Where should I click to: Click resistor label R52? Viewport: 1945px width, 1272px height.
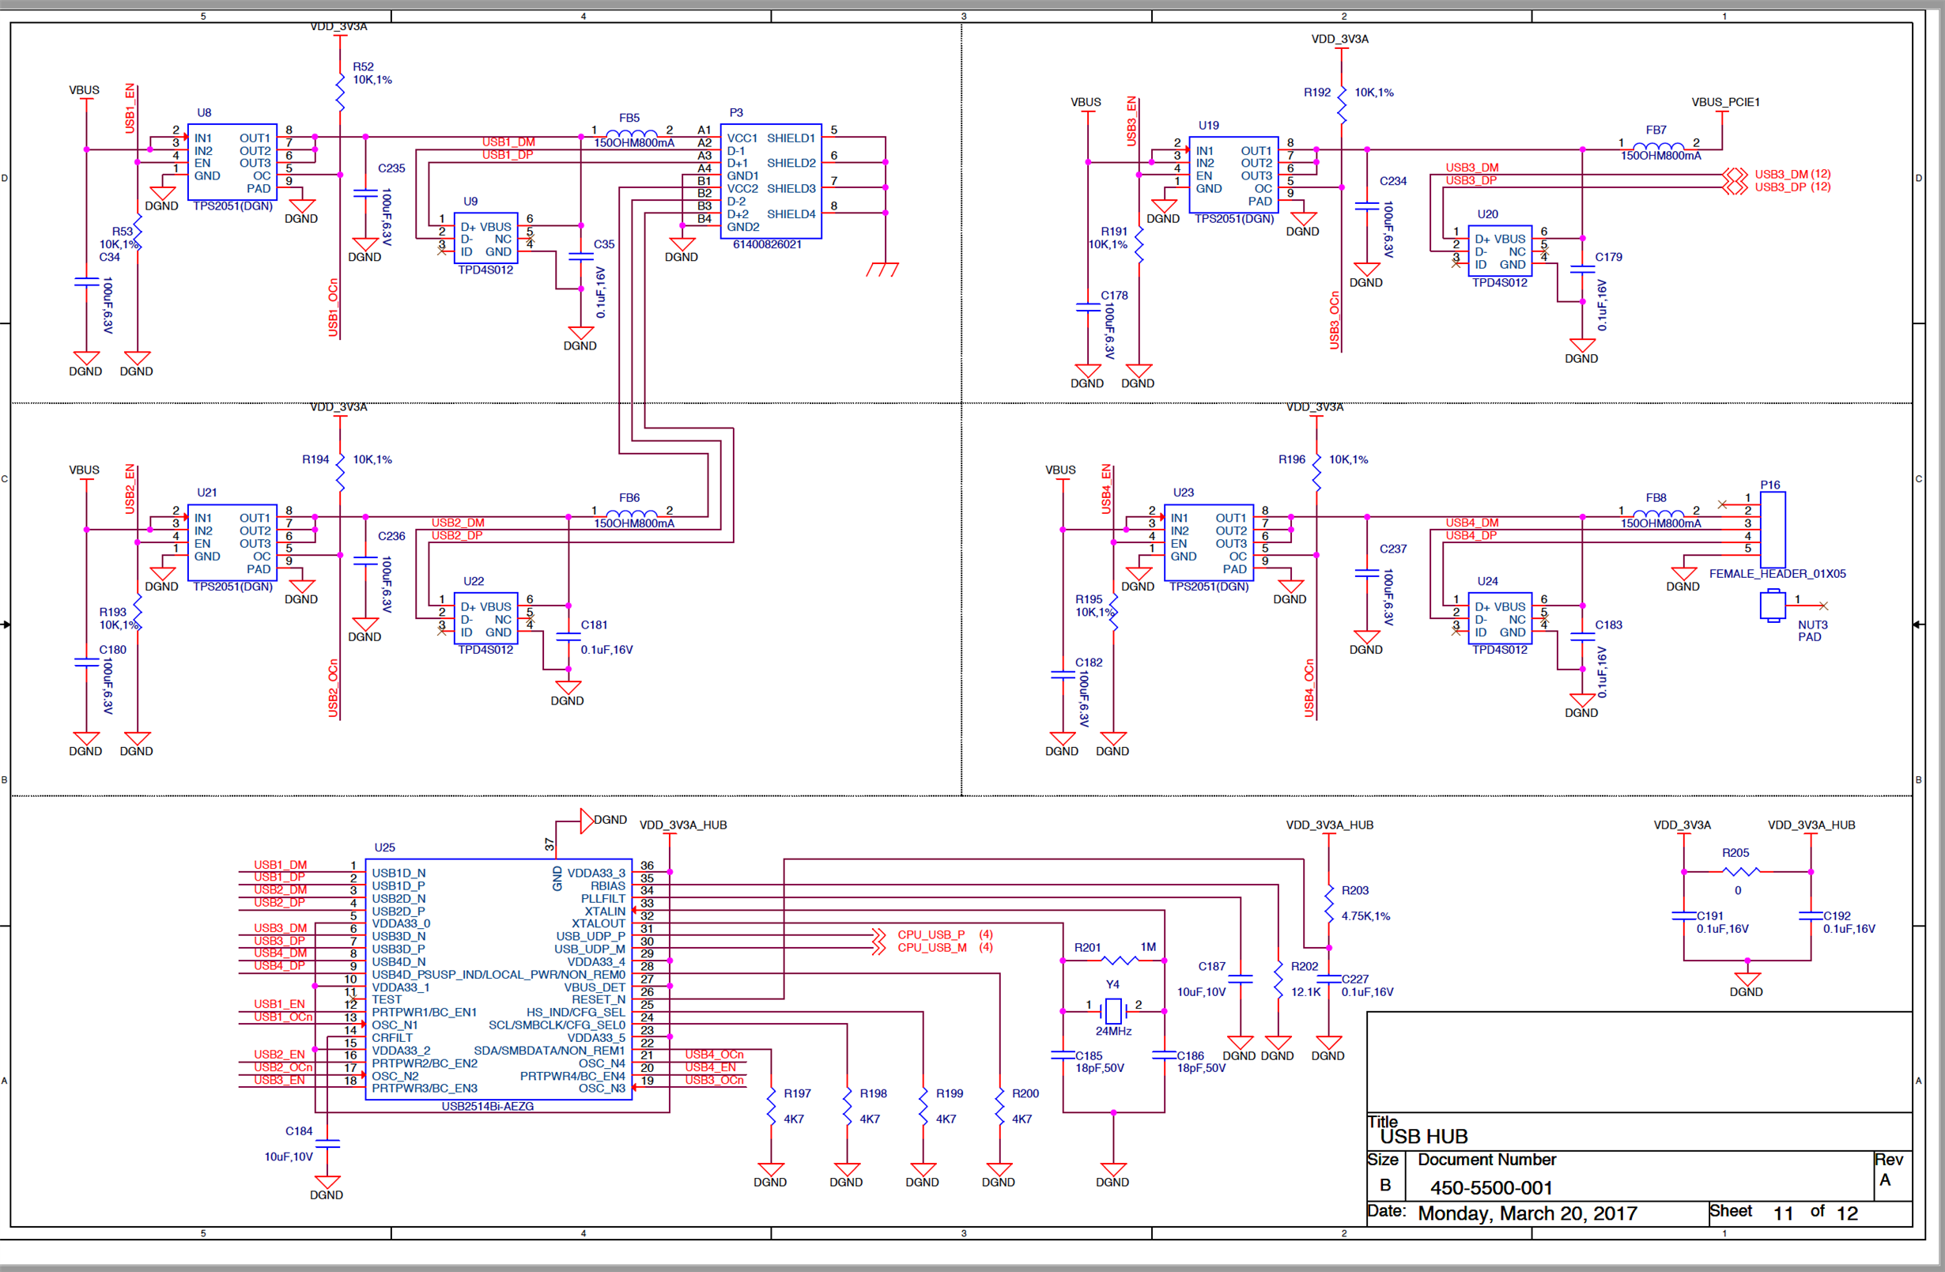(x=363, y=67)
